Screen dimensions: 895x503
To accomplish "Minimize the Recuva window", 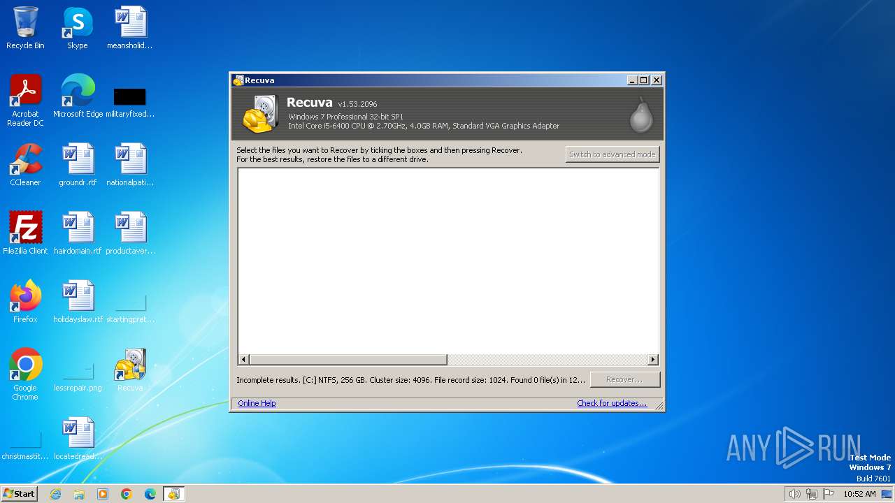I will (x=632, y=80).
